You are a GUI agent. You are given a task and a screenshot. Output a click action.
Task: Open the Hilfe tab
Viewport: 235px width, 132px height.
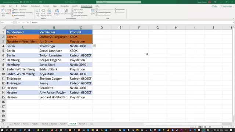(x=97, y=6)
